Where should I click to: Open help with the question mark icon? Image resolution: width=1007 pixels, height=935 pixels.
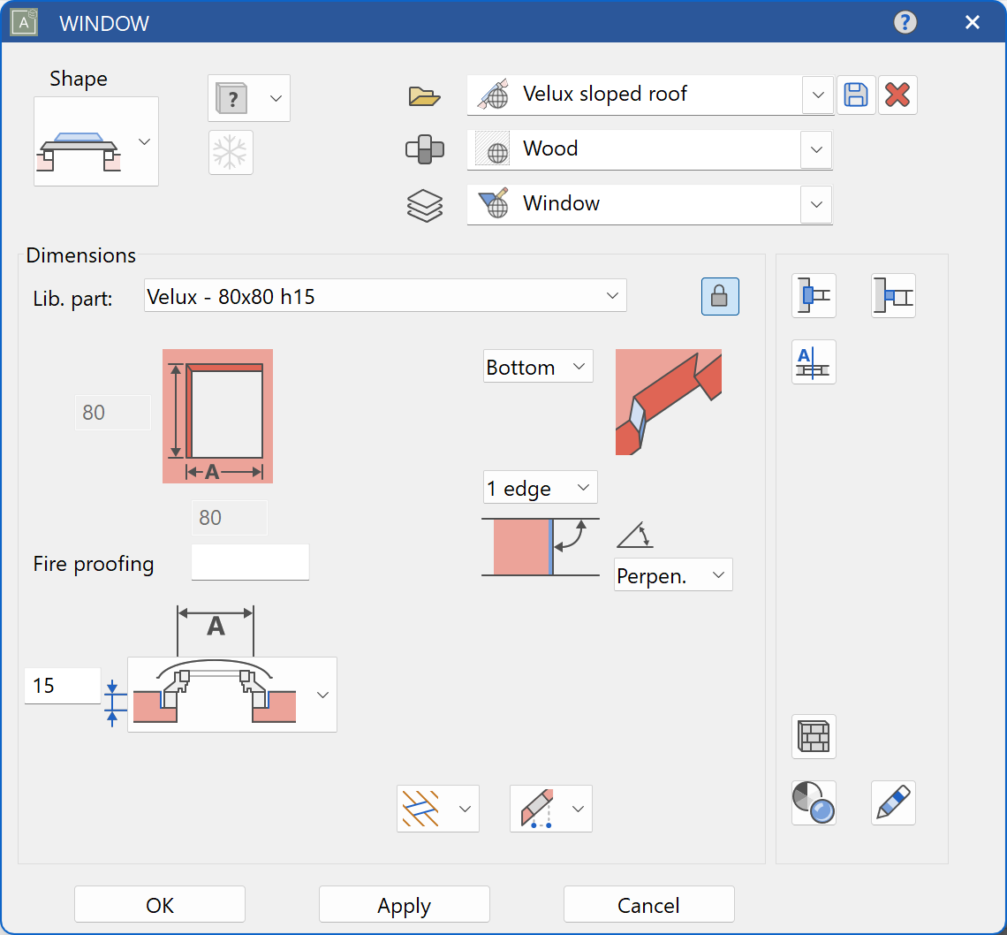(905, 22)
